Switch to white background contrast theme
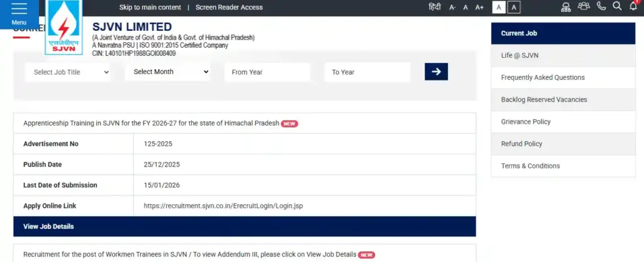The width and height of the screenshot is (644, 262). pos(498,8)
